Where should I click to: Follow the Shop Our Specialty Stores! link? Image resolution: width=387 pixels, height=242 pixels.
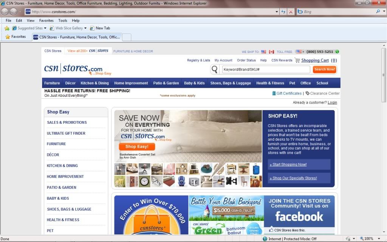293,178
